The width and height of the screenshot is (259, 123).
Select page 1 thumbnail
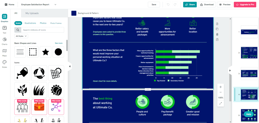(x=249, y=32)
